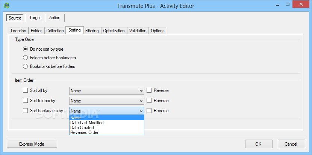This screenshot has height=155, width=312.
Task: Select 'Do not sort by type' radio option
Action: pyautogui.click(x=43, y=49)
